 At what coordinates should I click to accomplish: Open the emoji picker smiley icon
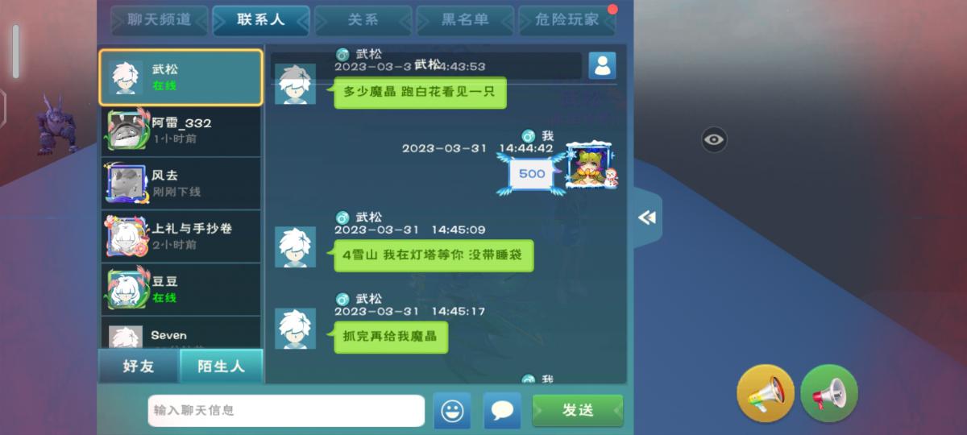coord(452,411)
